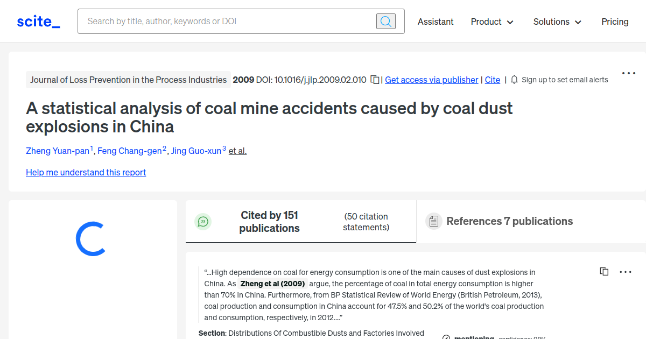
Task: Select the Cited by 151 publications tab
Action: click(269, 221)
